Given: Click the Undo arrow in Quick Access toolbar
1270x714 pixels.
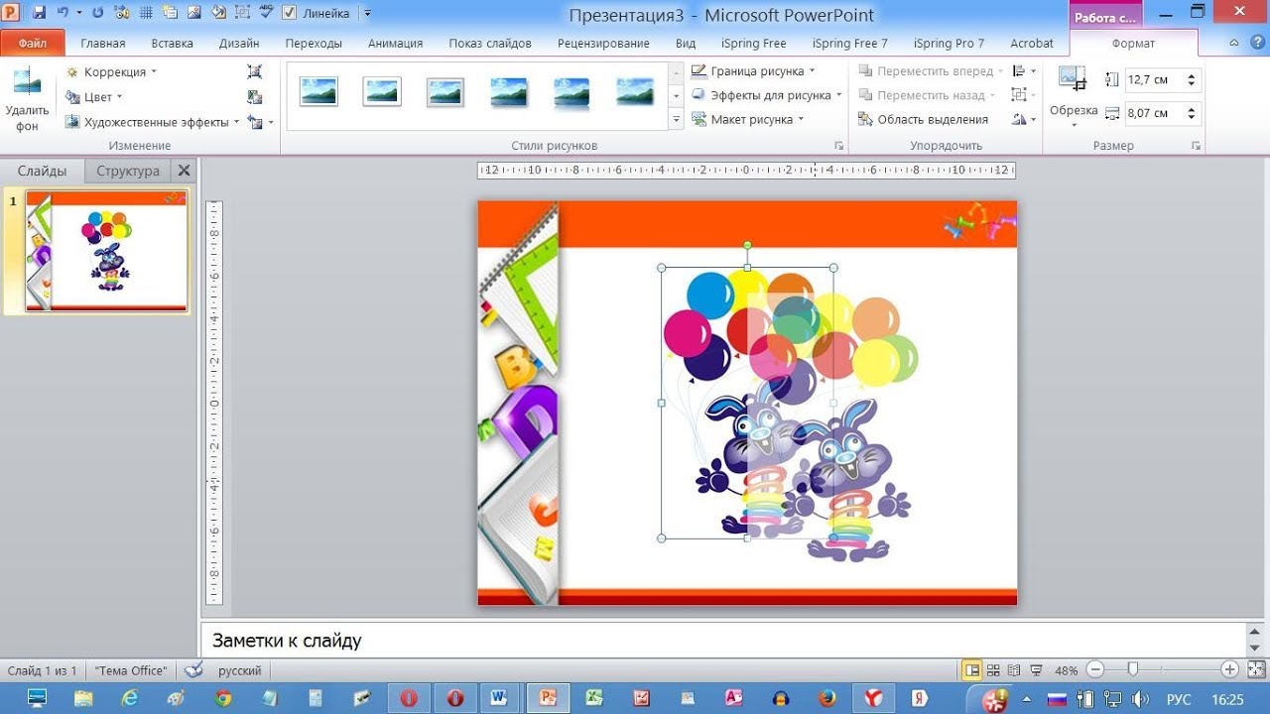Looking at the screenshot, I should [63, 14].
